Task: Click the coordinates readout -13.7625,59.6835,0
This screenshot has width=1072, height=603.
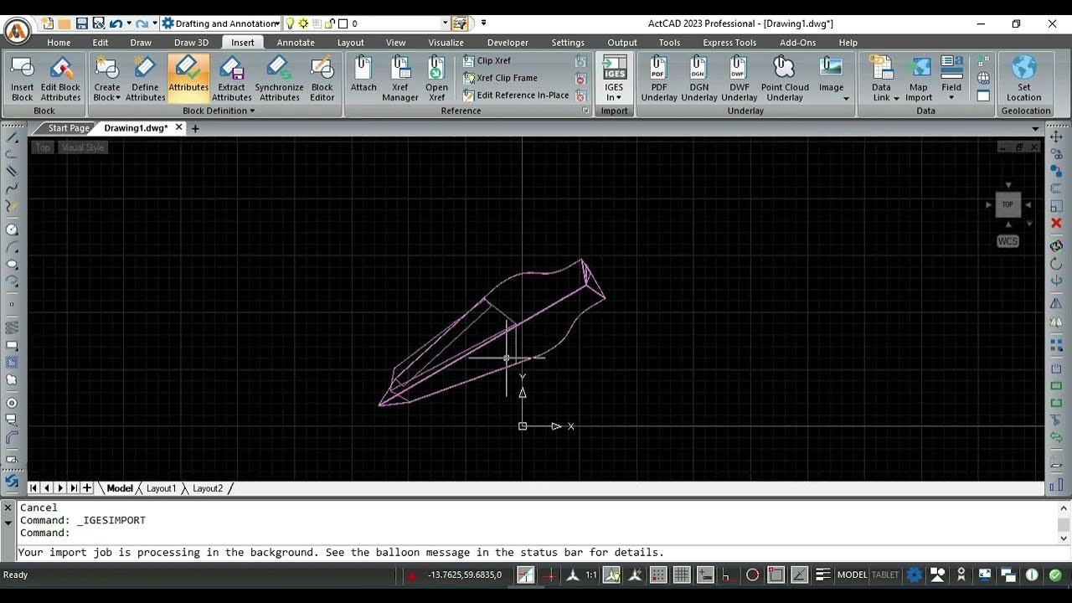Action: tap(465, 575)
